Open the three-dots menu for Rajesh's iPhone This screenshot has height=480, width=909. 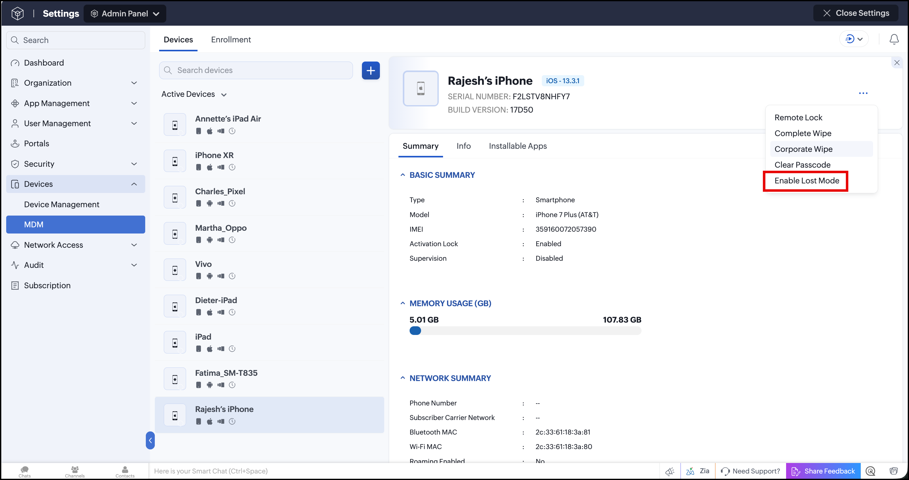click(863, 93)
